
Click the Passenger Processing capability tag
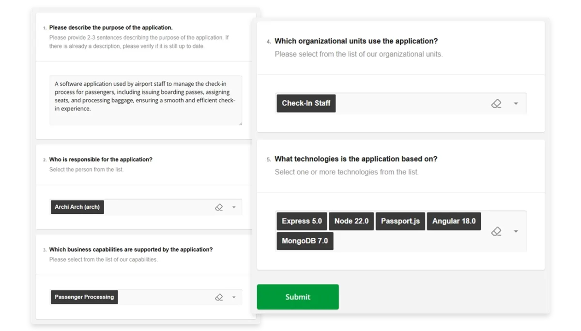tap(84, 297)
